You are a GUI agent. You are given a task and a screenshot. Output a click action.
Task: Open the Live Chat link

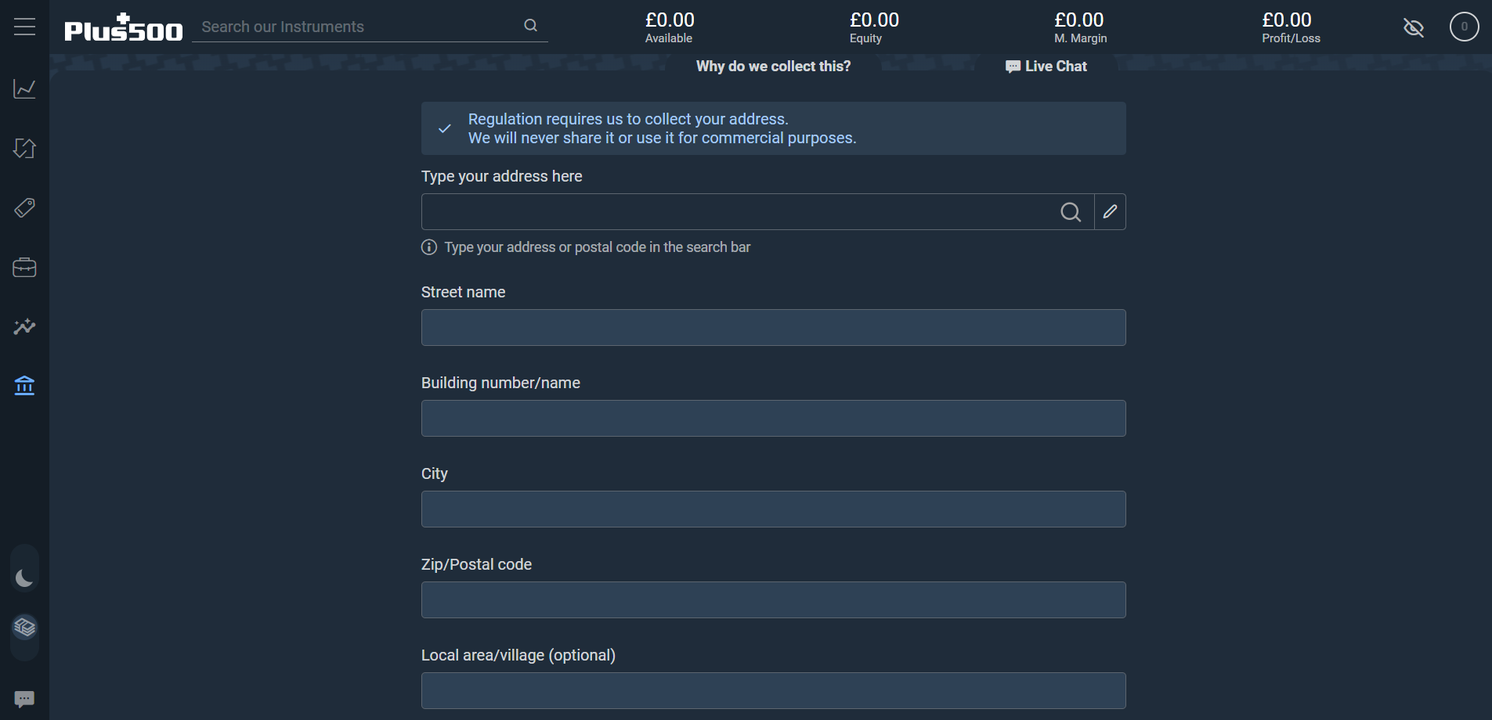coord(1046,67)
